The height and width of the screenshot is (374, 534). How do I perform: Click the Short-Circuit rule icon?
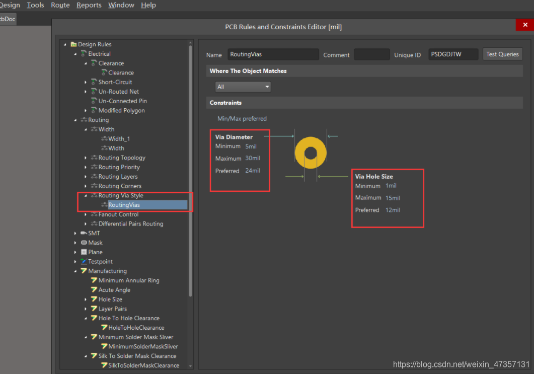(x=94, y=82)
